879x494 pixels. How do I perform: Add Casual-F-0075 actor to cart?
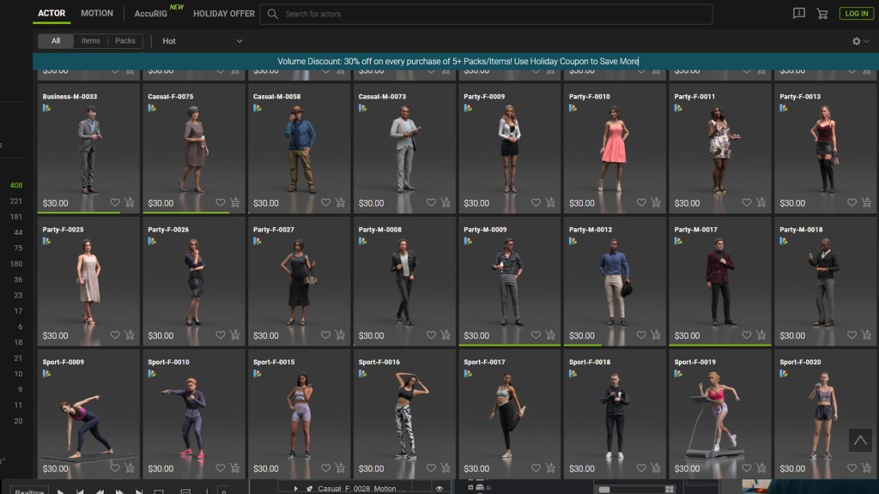[235, 203]
